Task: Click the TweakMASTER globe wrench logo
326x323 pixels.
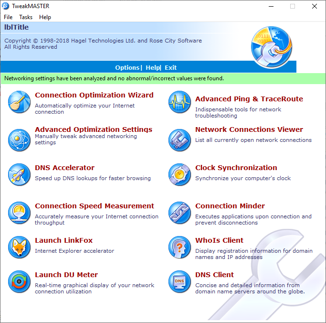Action: (271, 47)
